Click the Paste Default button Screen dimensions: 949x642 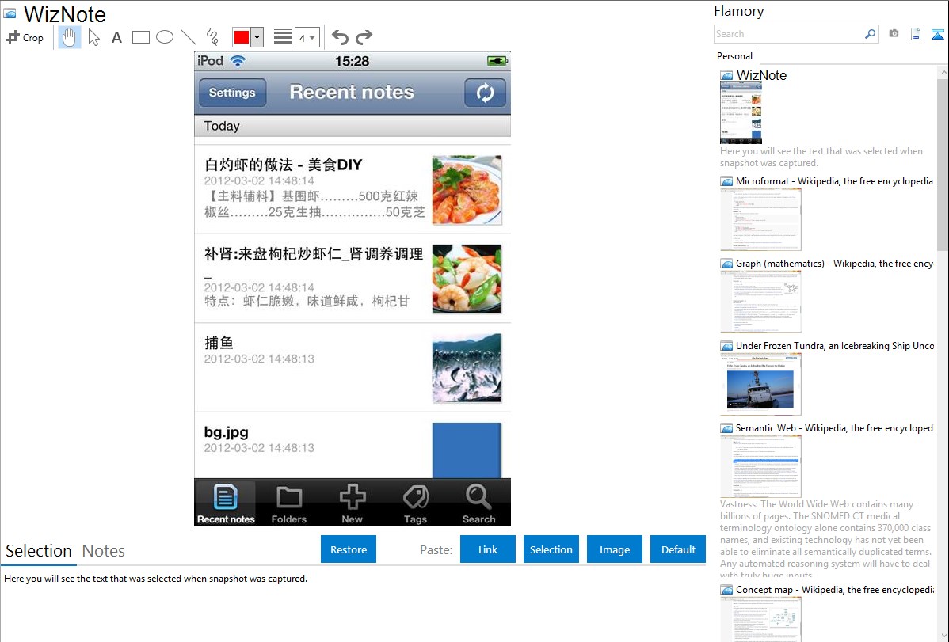(678, 549)
